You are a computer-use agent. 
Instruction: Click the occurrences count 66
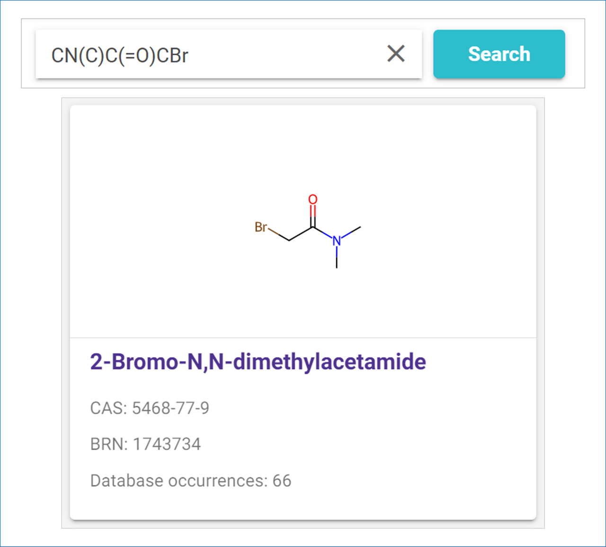282,481
